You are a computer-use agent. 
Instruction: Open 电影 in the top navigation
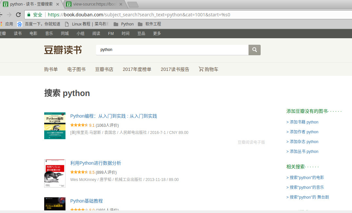(x=33, y=33)
